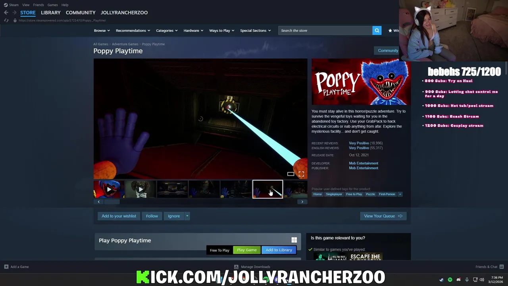Open the Ignore options dropdown arrow
Image resolution: width=508 pixels, height=286 pixels.
[x=187, y=216]
